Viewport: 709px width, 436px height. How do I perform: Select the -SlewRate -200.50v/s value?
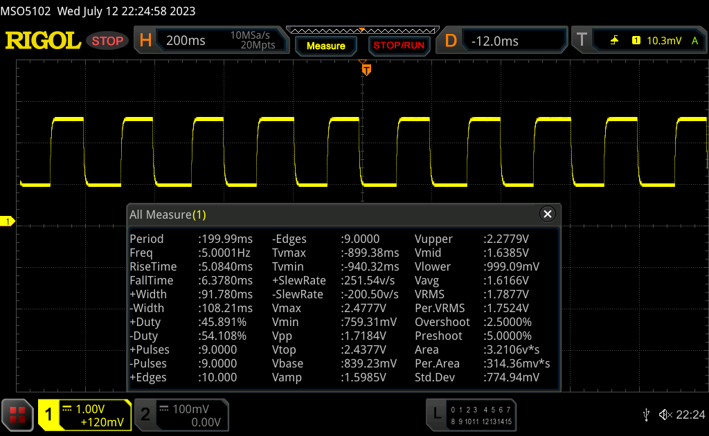370,294
